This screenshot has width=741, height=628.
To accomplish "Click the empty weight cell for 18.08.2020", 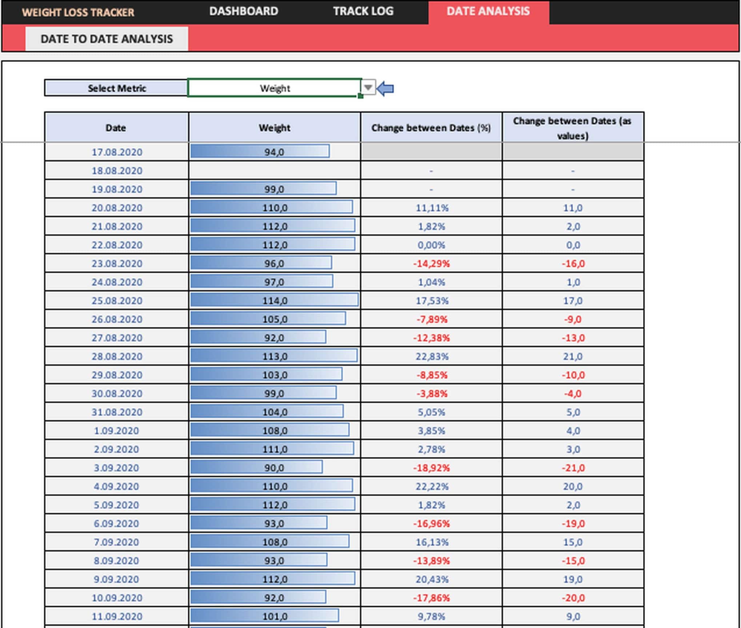I will (x=275, y=170).
